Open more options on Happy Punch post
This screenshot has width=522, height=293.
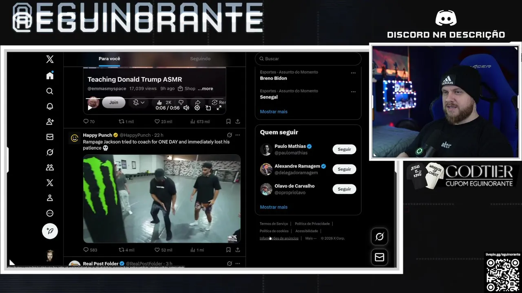(x=238, y=135)
